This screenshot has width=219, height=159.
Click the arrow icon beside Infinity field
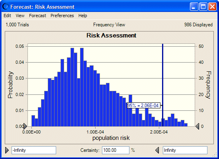coord(157,150)
